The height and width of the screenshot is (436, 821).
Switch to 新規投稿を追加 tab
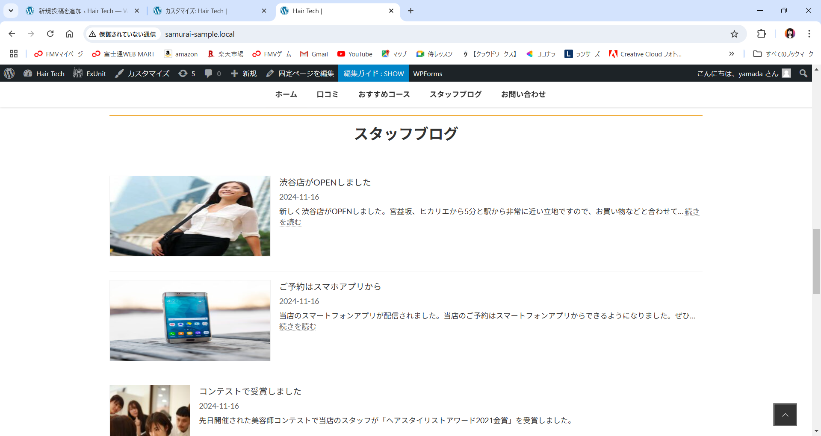point(77,11)
